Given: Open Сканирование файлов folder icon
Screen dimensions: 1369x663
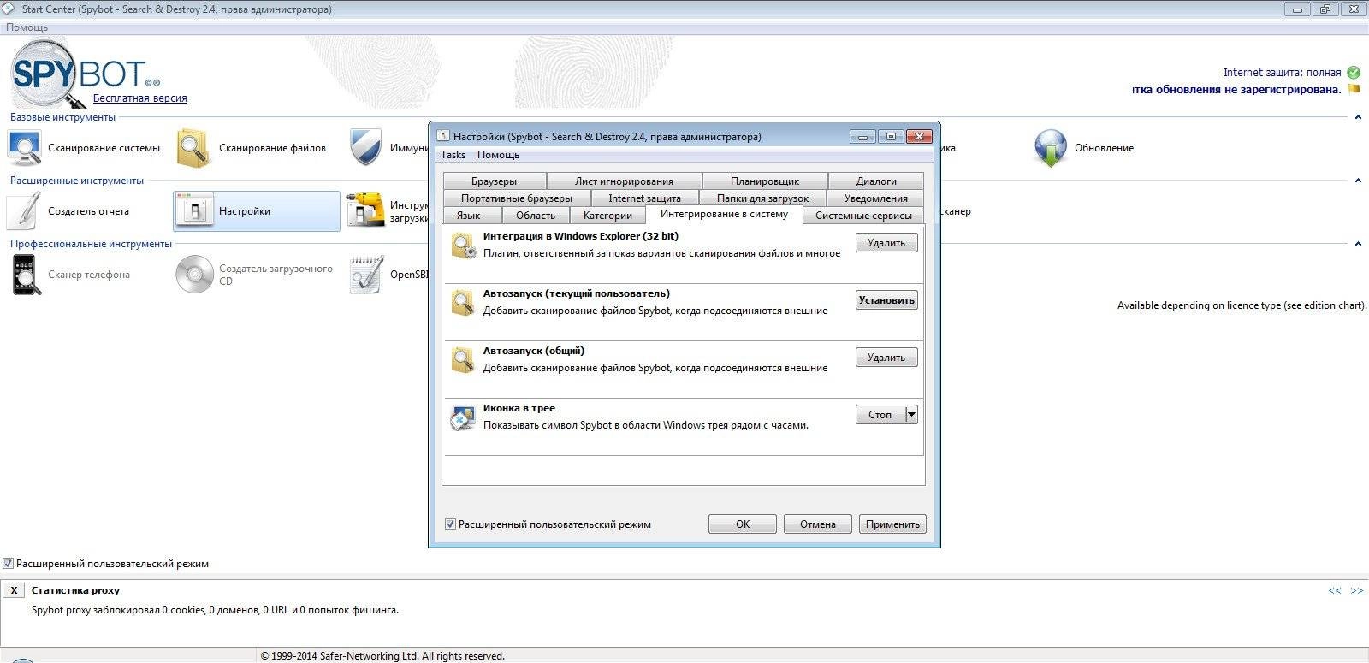Looking at the screenshot, I should pyautogui.click(x=194, y=148).
